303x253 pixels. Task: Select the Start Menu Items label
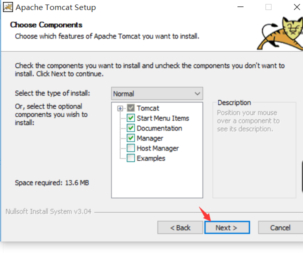(x=163, y=118)
